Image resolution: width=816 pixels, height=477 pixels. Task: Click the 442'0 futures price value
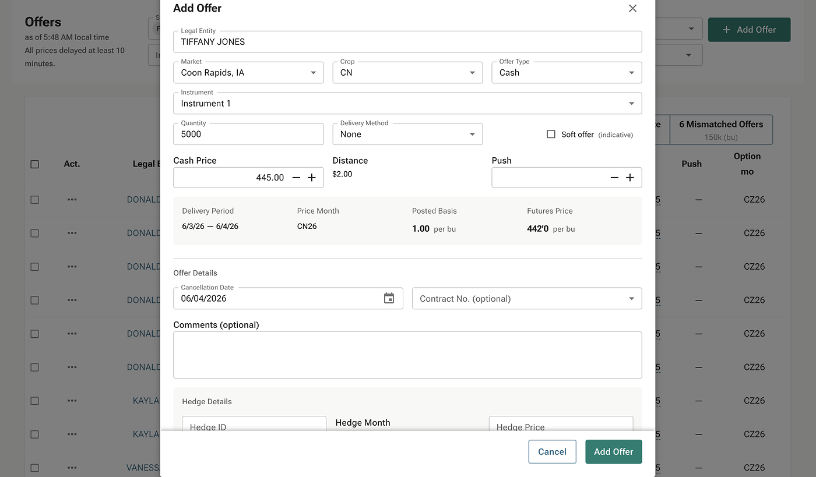[538, 229]
